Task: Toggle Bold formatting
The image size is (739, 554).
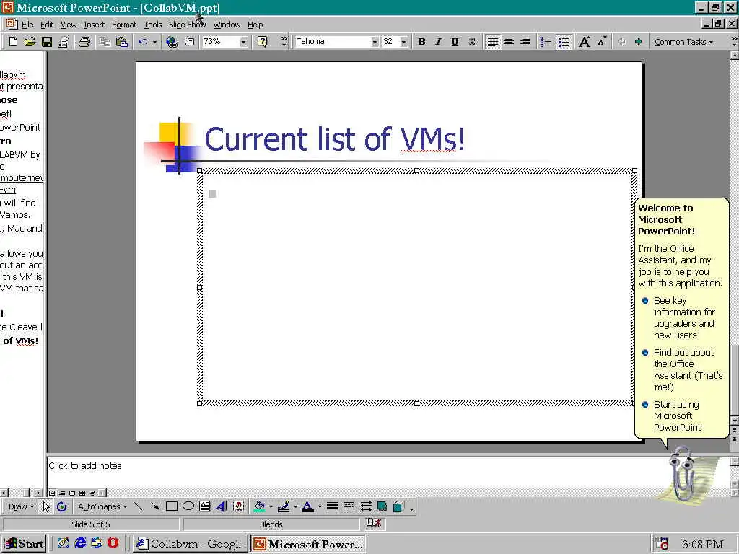Action: (421, 42)
